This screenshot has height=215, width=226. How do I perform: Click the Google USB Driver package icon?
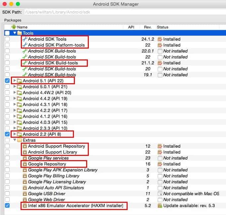(x=25, y=194)
